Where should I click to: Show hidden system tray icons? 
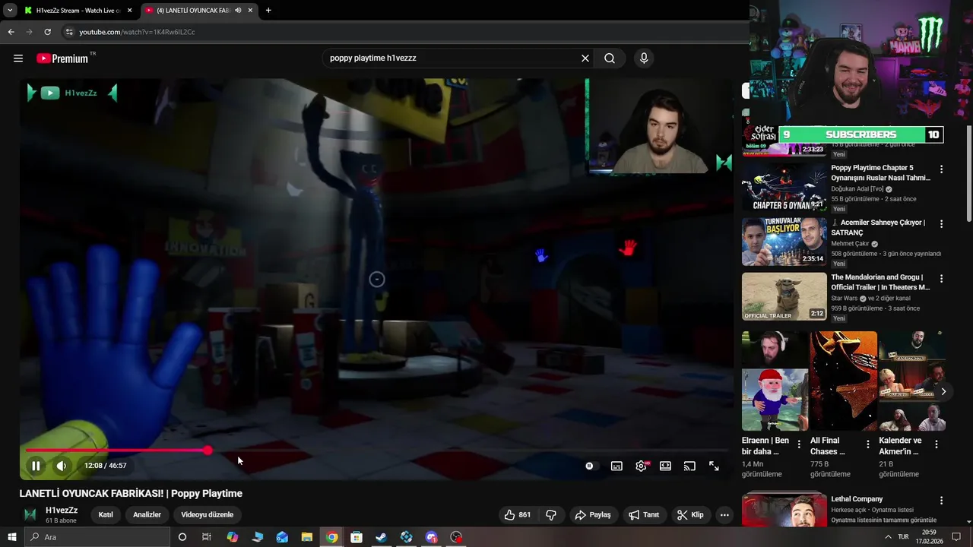coord(888,537)
